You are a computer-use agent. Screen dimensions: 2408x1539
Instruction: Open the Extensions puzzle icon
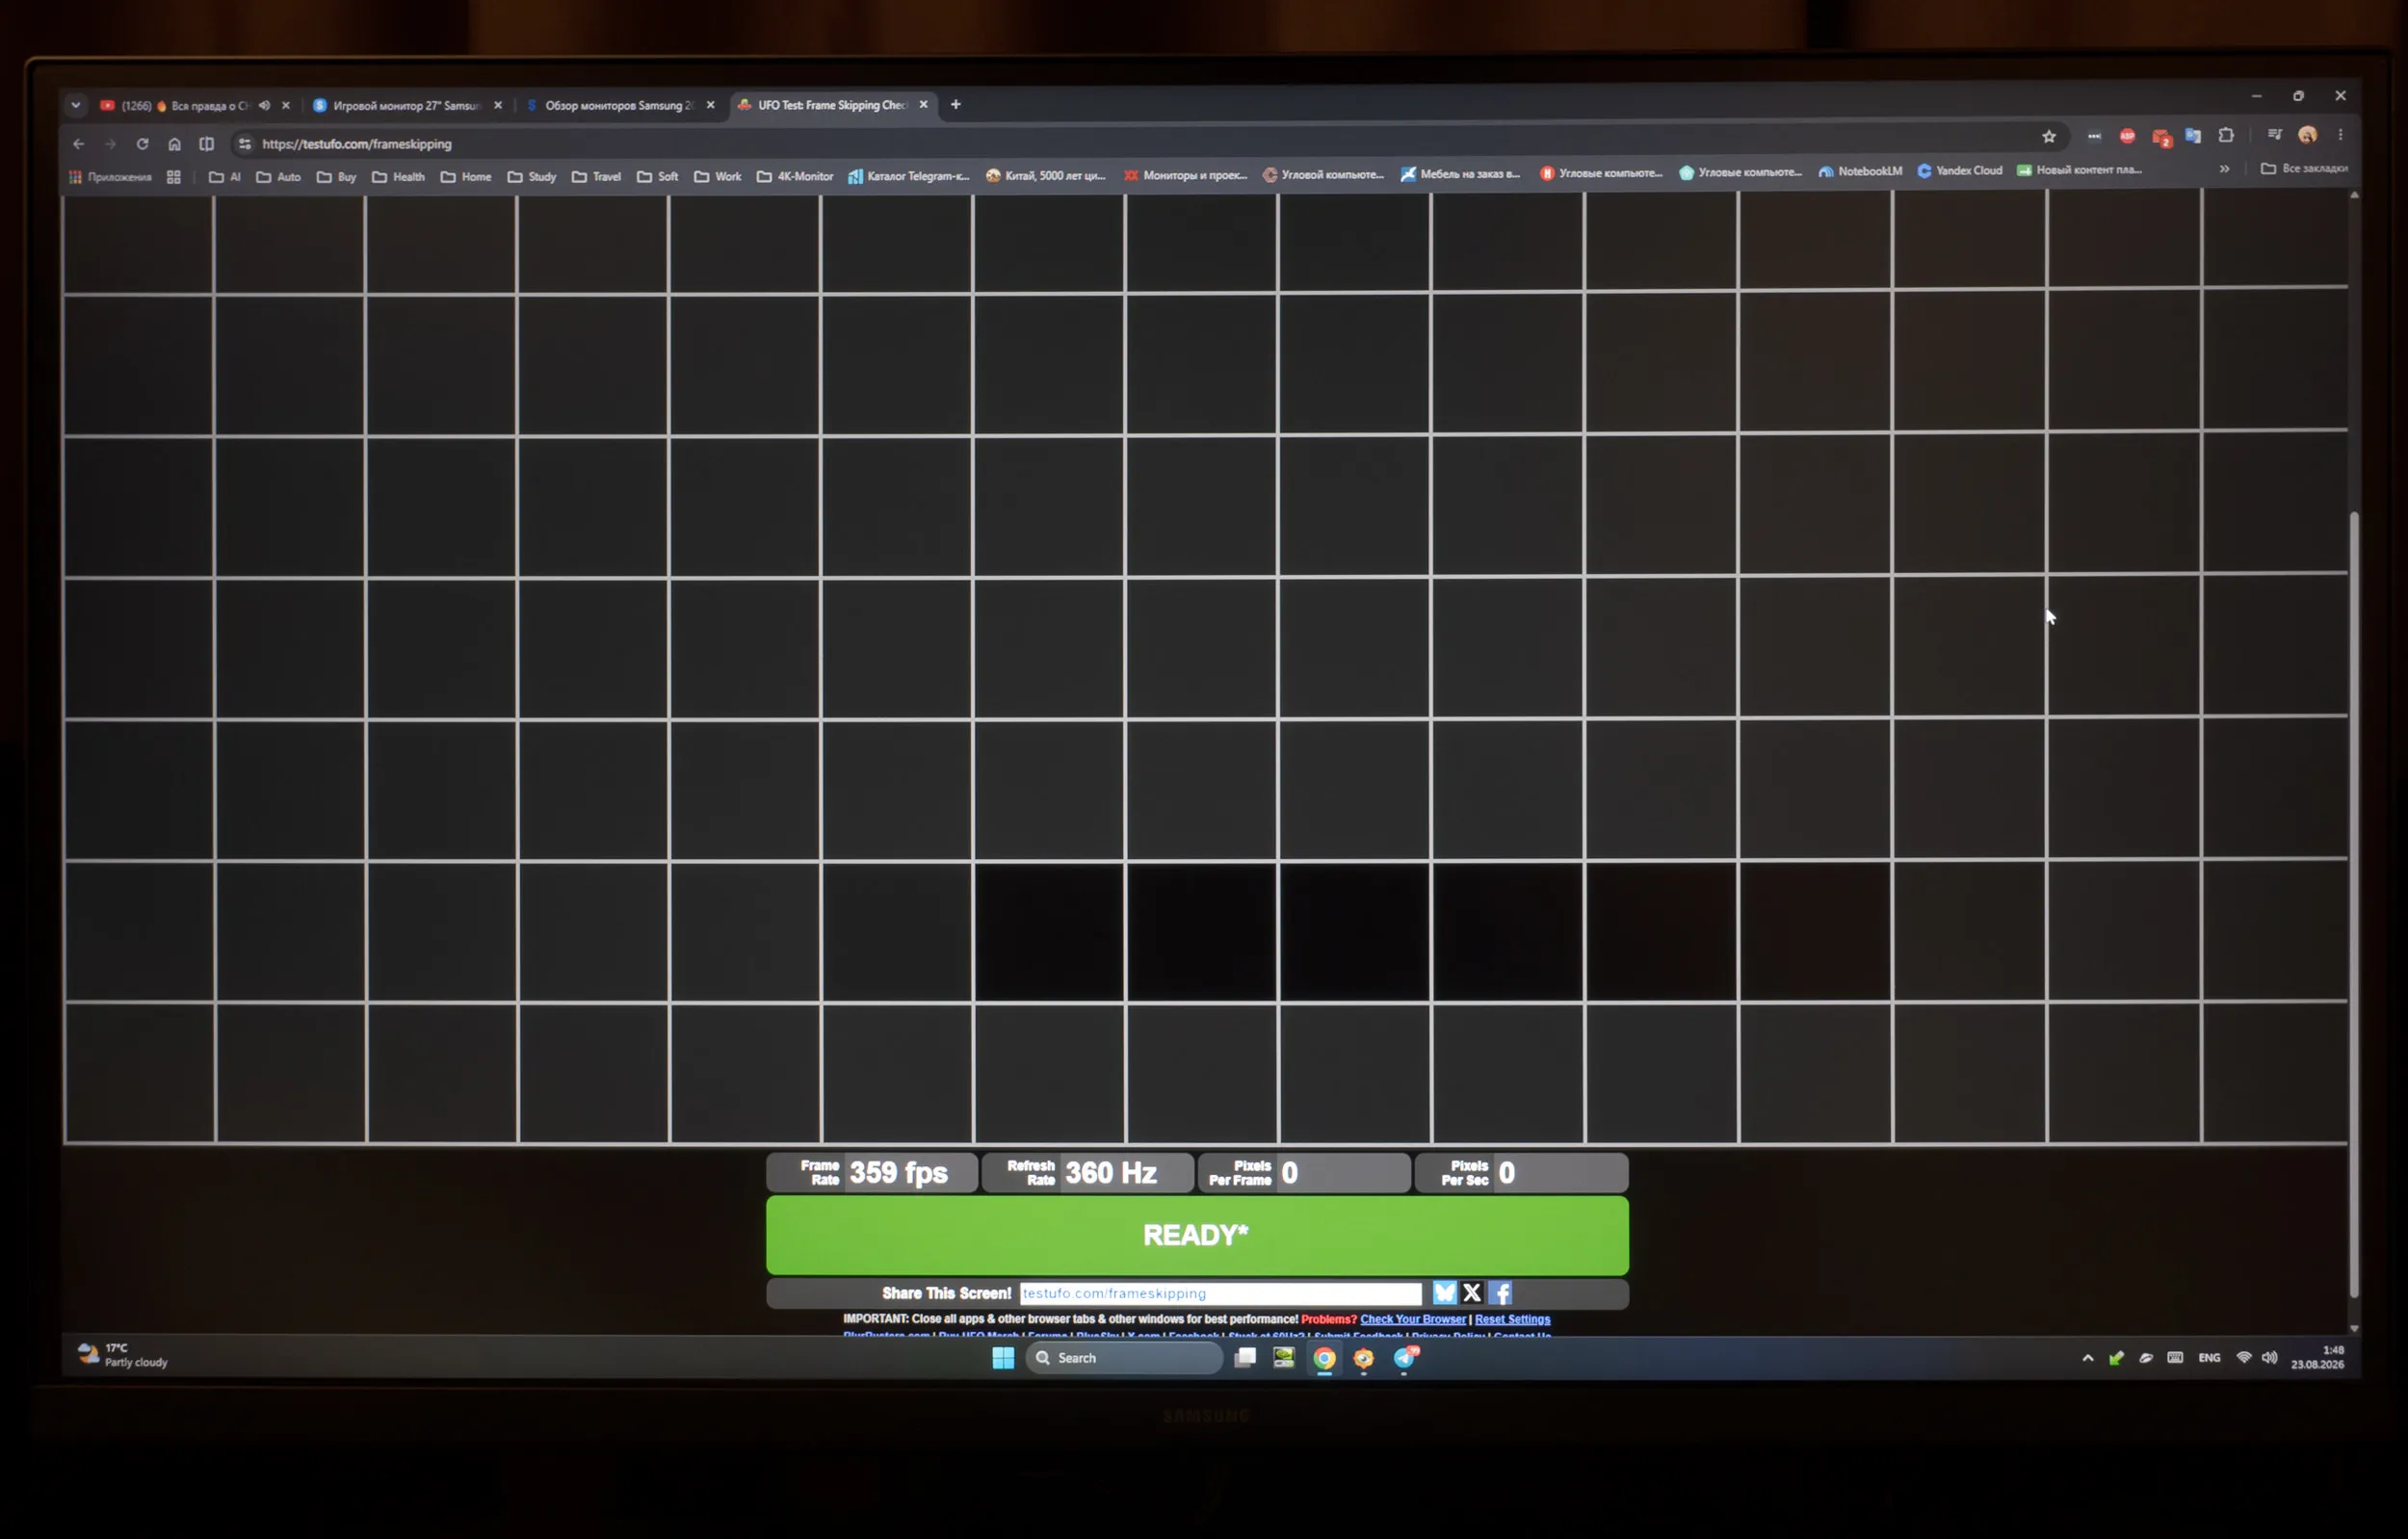[x=2226, y=134]
